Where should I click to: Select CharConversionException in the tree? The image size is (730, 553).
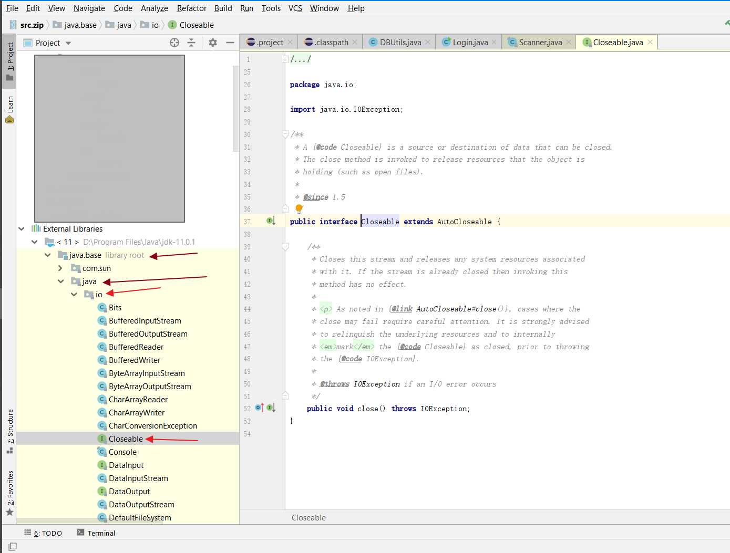[x=152, y=425]
